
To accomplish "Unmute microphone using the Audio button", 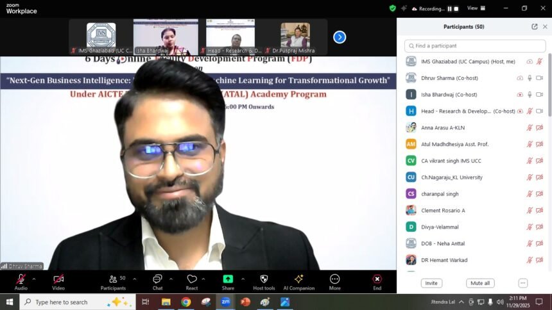I will click(21, 279).
